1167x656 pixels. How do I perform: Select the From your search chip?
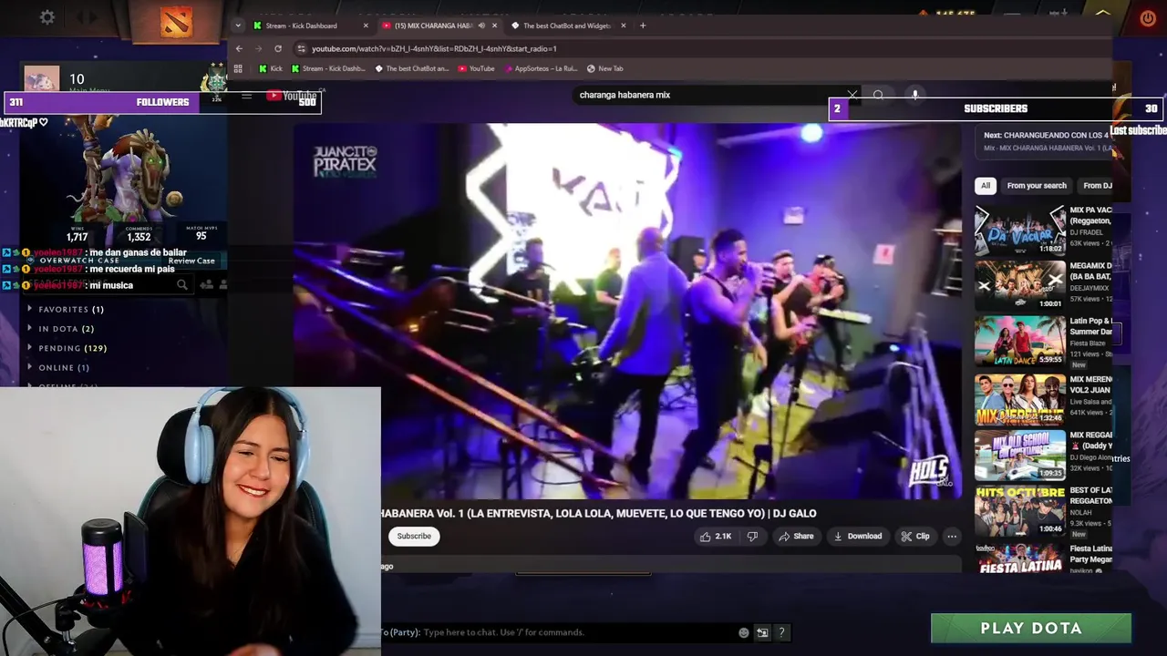pyautogui.click(x=1037, y=186)
